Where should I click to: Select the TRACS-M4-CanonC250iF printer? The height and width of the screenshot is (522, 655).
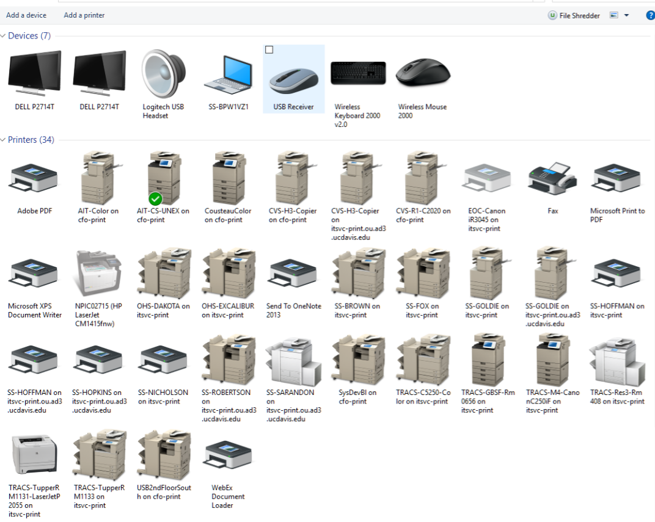(x=552, y=374)
